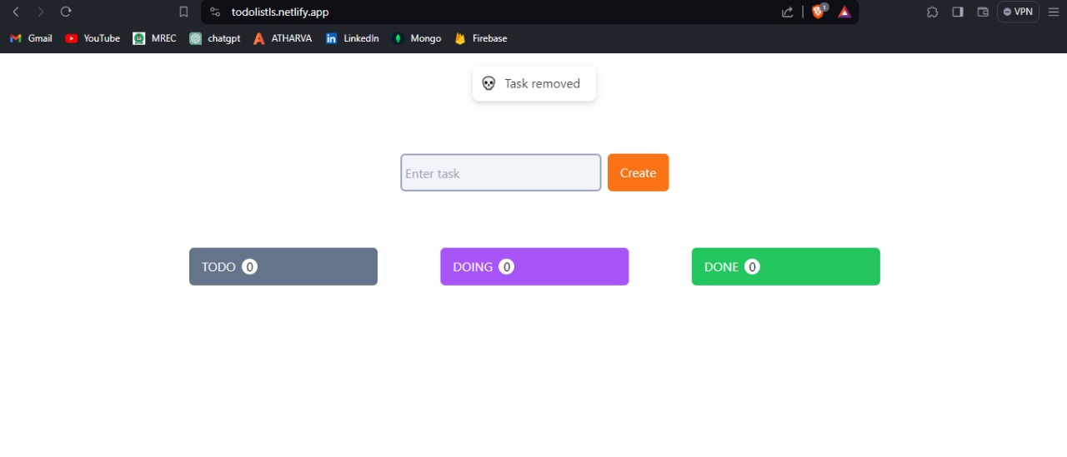This screenshot has width=1067, height=457.
Task: Click the browser back arrow
Action: pyautogui.click(x=16, y=12)
